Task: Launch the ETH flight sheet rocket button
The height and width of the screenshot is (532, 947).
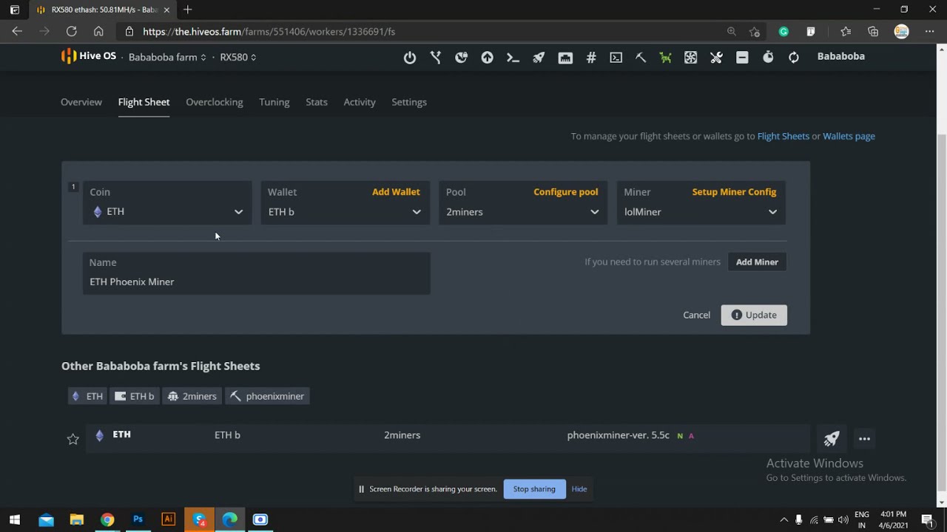Action: click(x=832, y=438)
